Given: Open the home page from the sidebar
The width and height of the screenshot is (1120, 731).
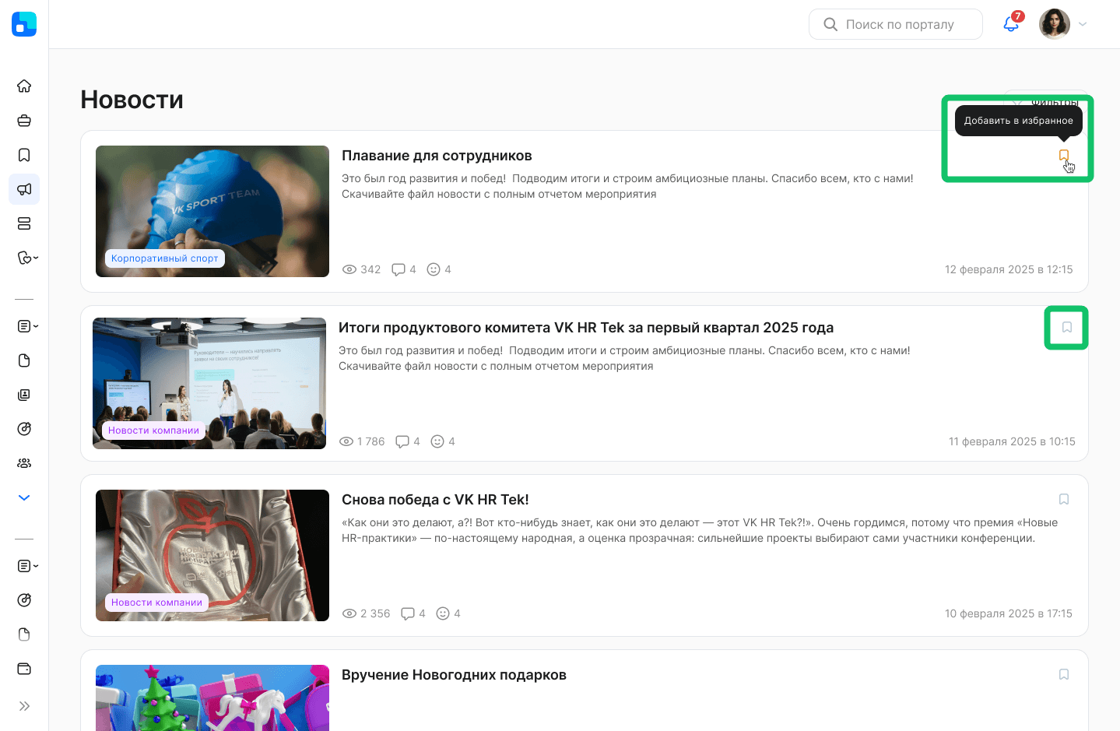Looking at the screenshot, I should [x=24, y=86].
